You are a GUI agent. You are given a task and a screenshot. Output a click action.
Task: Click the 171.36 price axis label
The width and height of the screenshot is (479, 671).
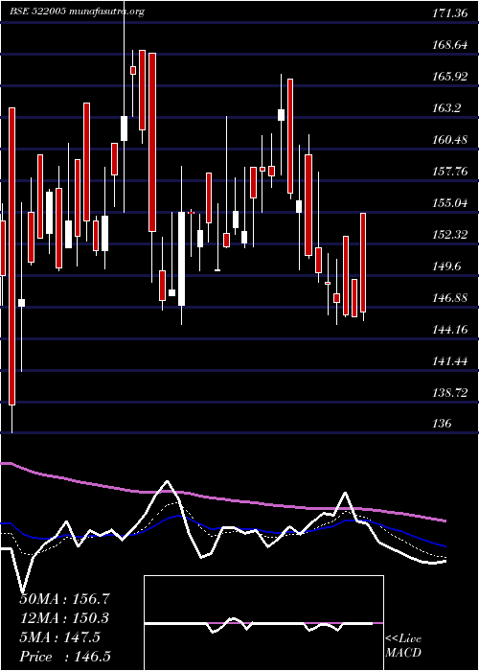click(449, 13)
